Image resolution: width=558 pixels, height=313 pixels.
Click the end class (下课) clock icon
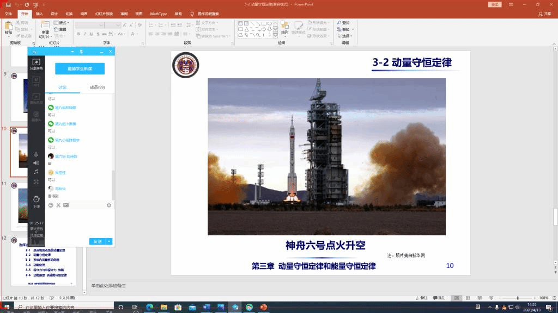36,200
